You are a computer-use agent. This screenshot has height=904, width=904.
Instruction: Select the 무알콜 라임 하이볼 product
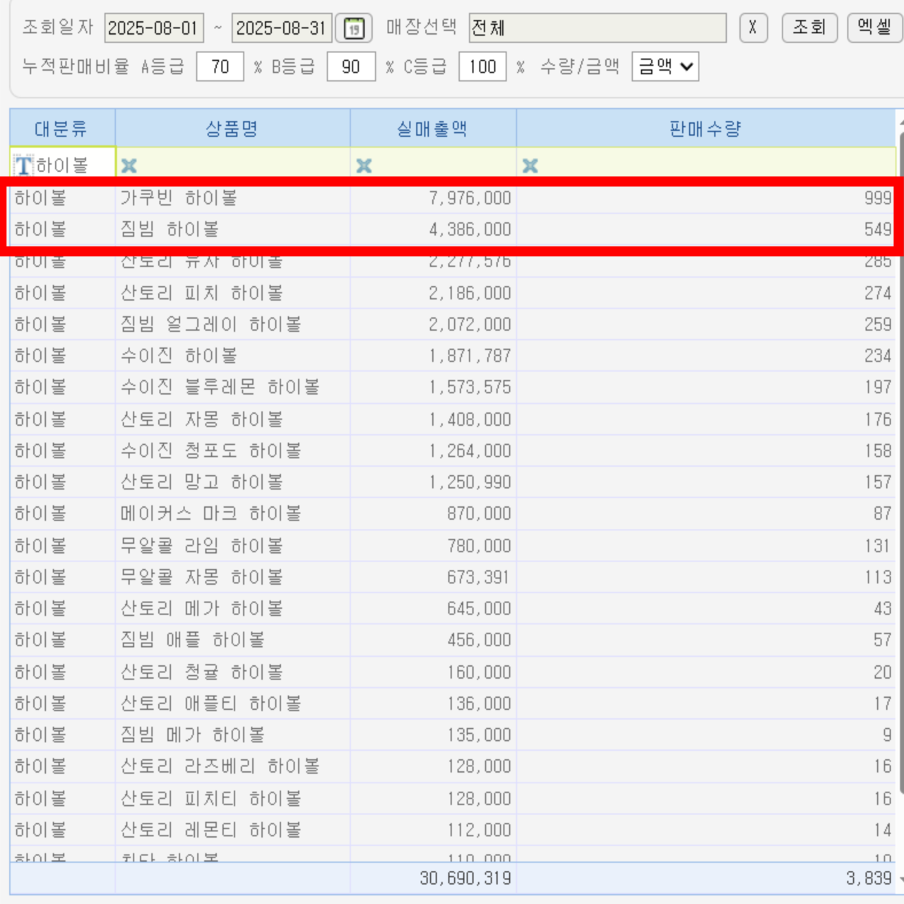click(201, 546)
